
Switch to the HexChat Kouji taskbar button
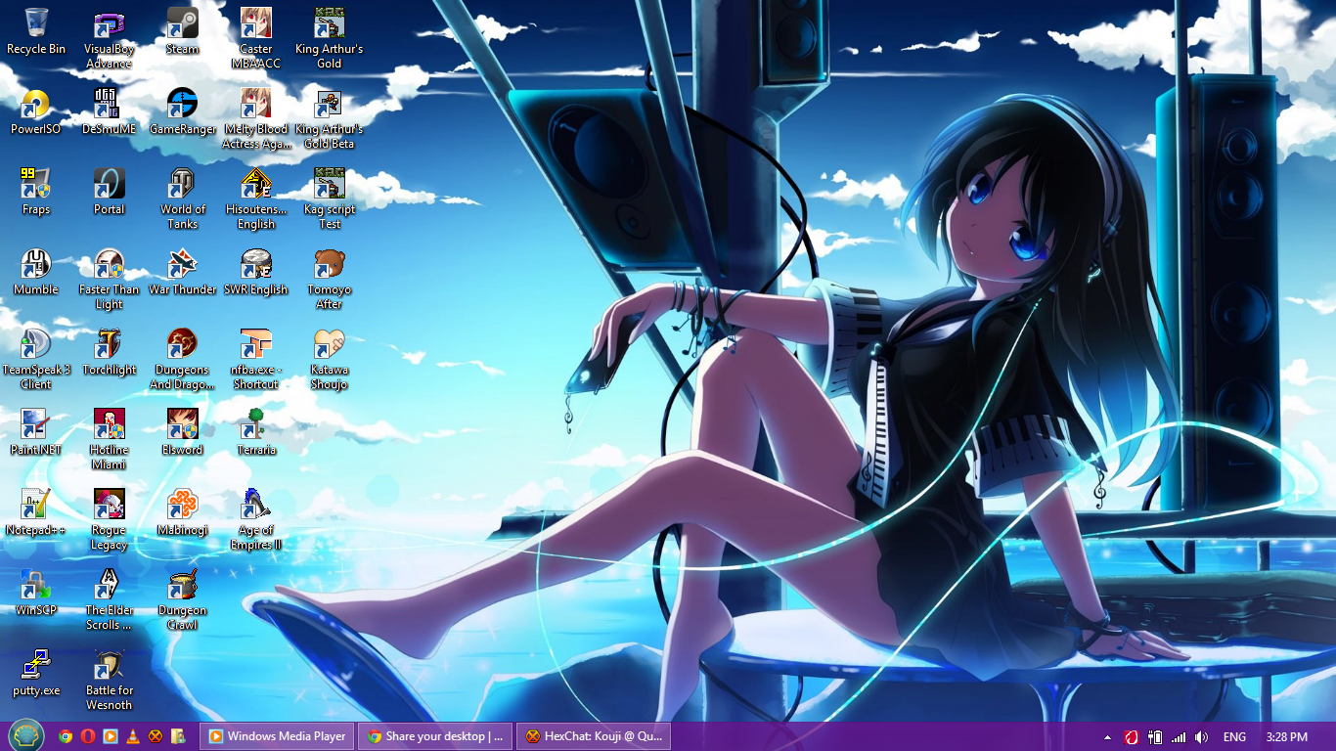point(594,736)
